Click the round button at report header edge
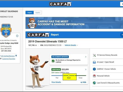The width and height of the screenshot is (123, 92). coord(122,35)
